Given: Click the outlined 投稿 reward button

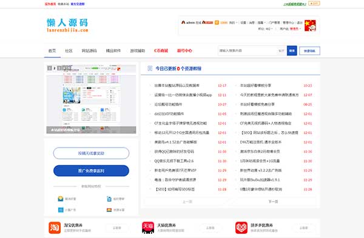Looking at the screenshot, I should (x=91, y=153).
